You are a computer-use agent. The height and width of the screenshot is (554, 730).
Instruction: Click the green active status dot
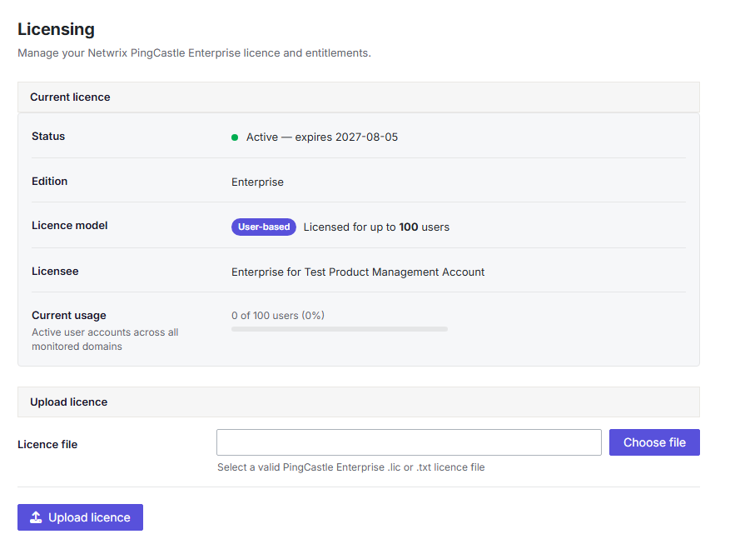click(x=235, y=137)
